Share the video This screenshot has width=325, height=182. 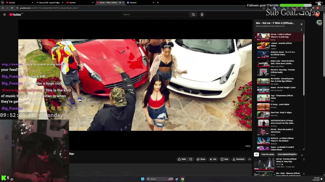[x=201, y=159]
